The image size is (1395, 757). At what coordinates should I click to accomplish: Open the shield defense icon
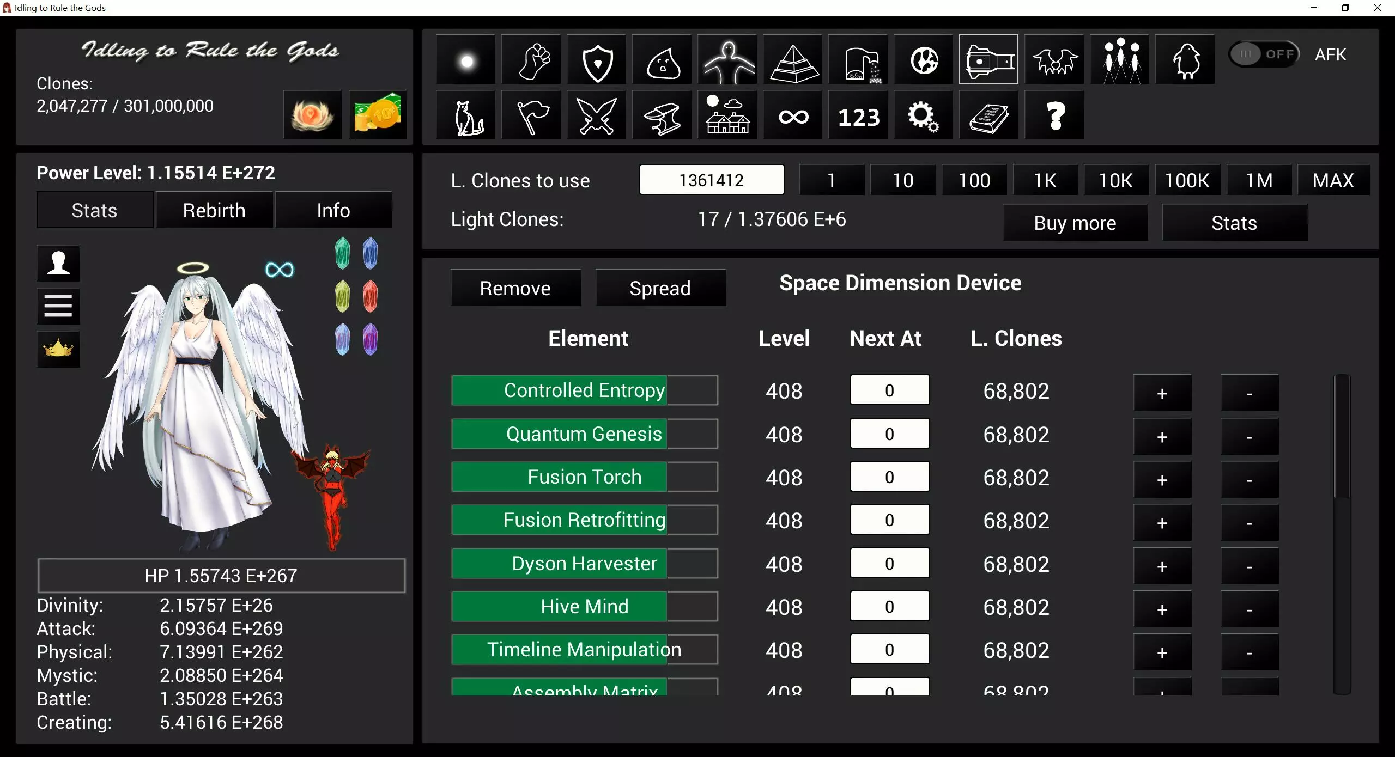[x=597, y=60]
